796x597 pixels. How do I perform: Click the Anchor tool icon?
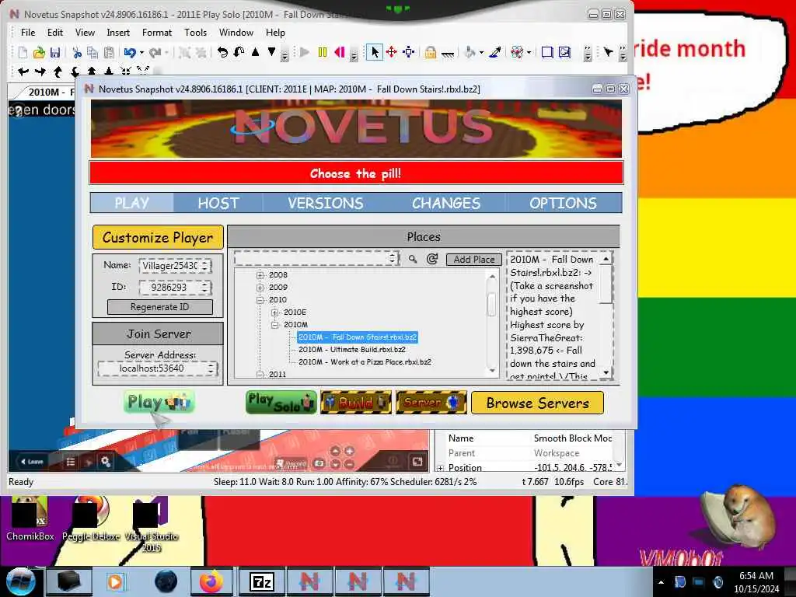pos(447,53)
